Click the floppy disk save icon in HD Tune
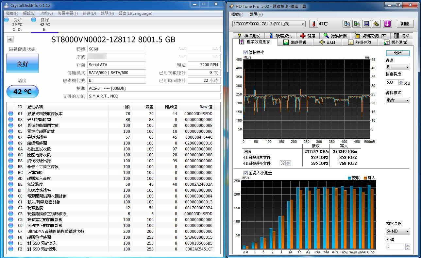The image size is (421, 258). [x=367, y=24]
